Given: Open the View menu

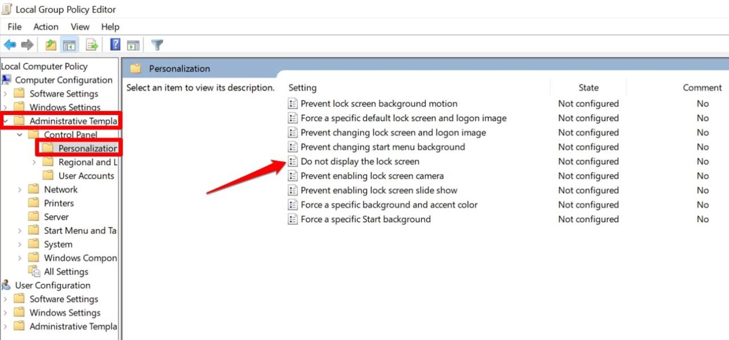Looking at the screenshot, I should (x=80, y=27).
